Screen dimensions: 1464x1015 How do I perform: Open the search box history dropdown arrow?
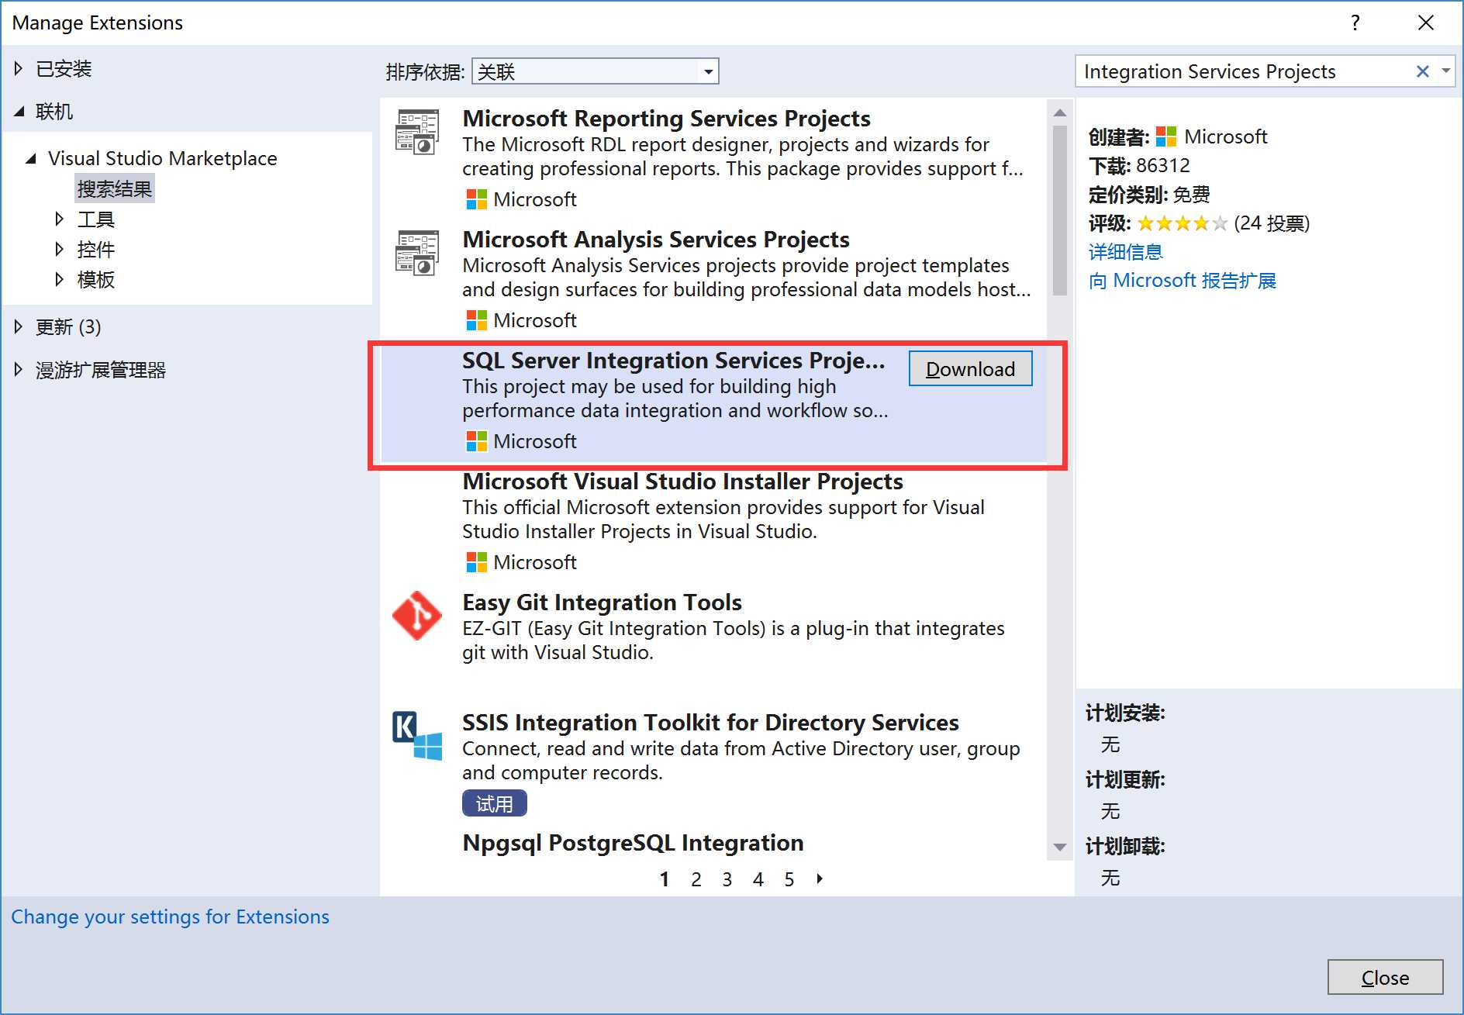point(1445,71)
